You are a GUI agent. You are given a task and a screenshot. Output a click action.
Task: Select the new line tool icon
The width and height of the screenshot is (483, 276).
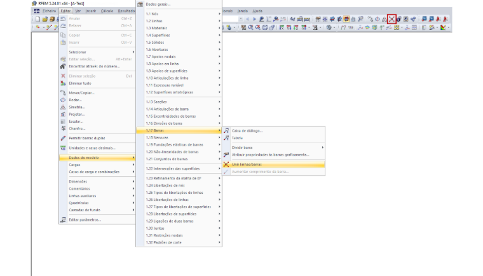[x=50, y=27]
